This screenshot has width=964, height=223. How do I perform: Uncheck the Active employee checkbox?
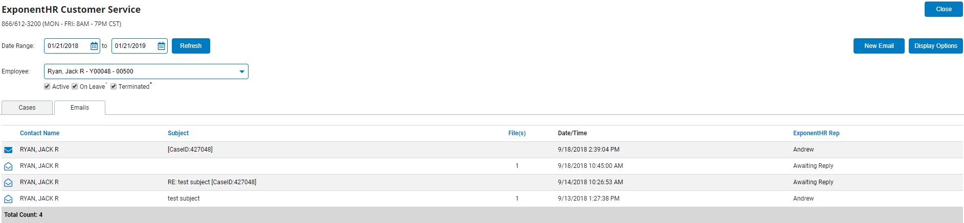[47, 86]
